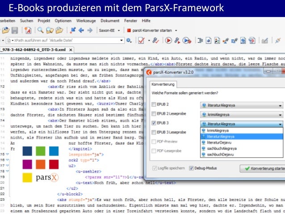Collapse the fold marker at line 218
The height and width of the screenshot is (214, 285).
tap(7, 171)
